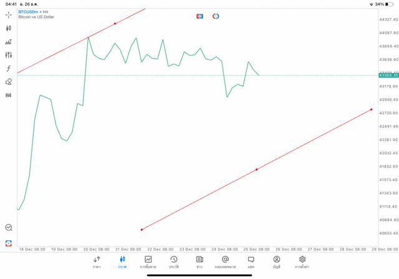Open the กล่องจดหมาย (Mailbox) tab

click(x=225, y=262)
